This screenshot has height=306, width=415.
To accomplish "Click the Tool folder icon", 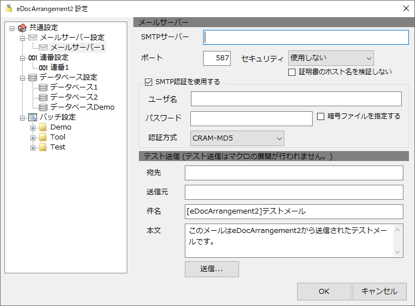I will click(43, 137).
